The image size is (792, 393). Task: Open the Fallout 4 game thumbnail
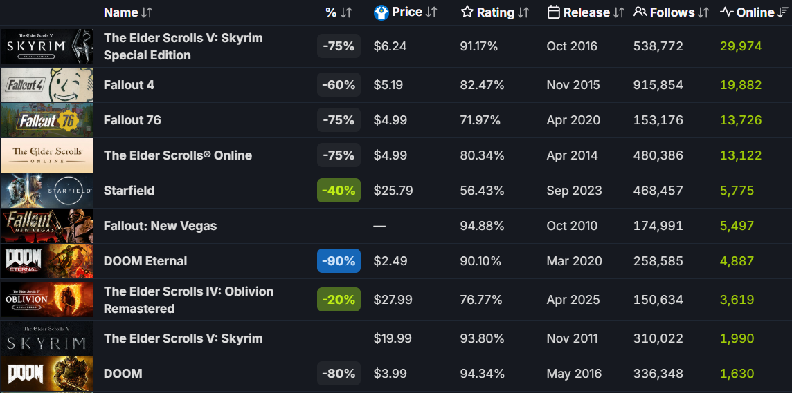(x=46, y=85)
